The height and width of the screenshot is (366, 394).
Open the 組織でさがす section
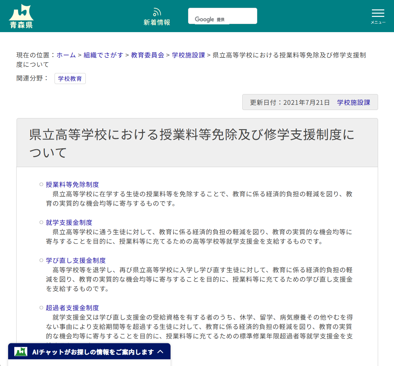(103, 55)
